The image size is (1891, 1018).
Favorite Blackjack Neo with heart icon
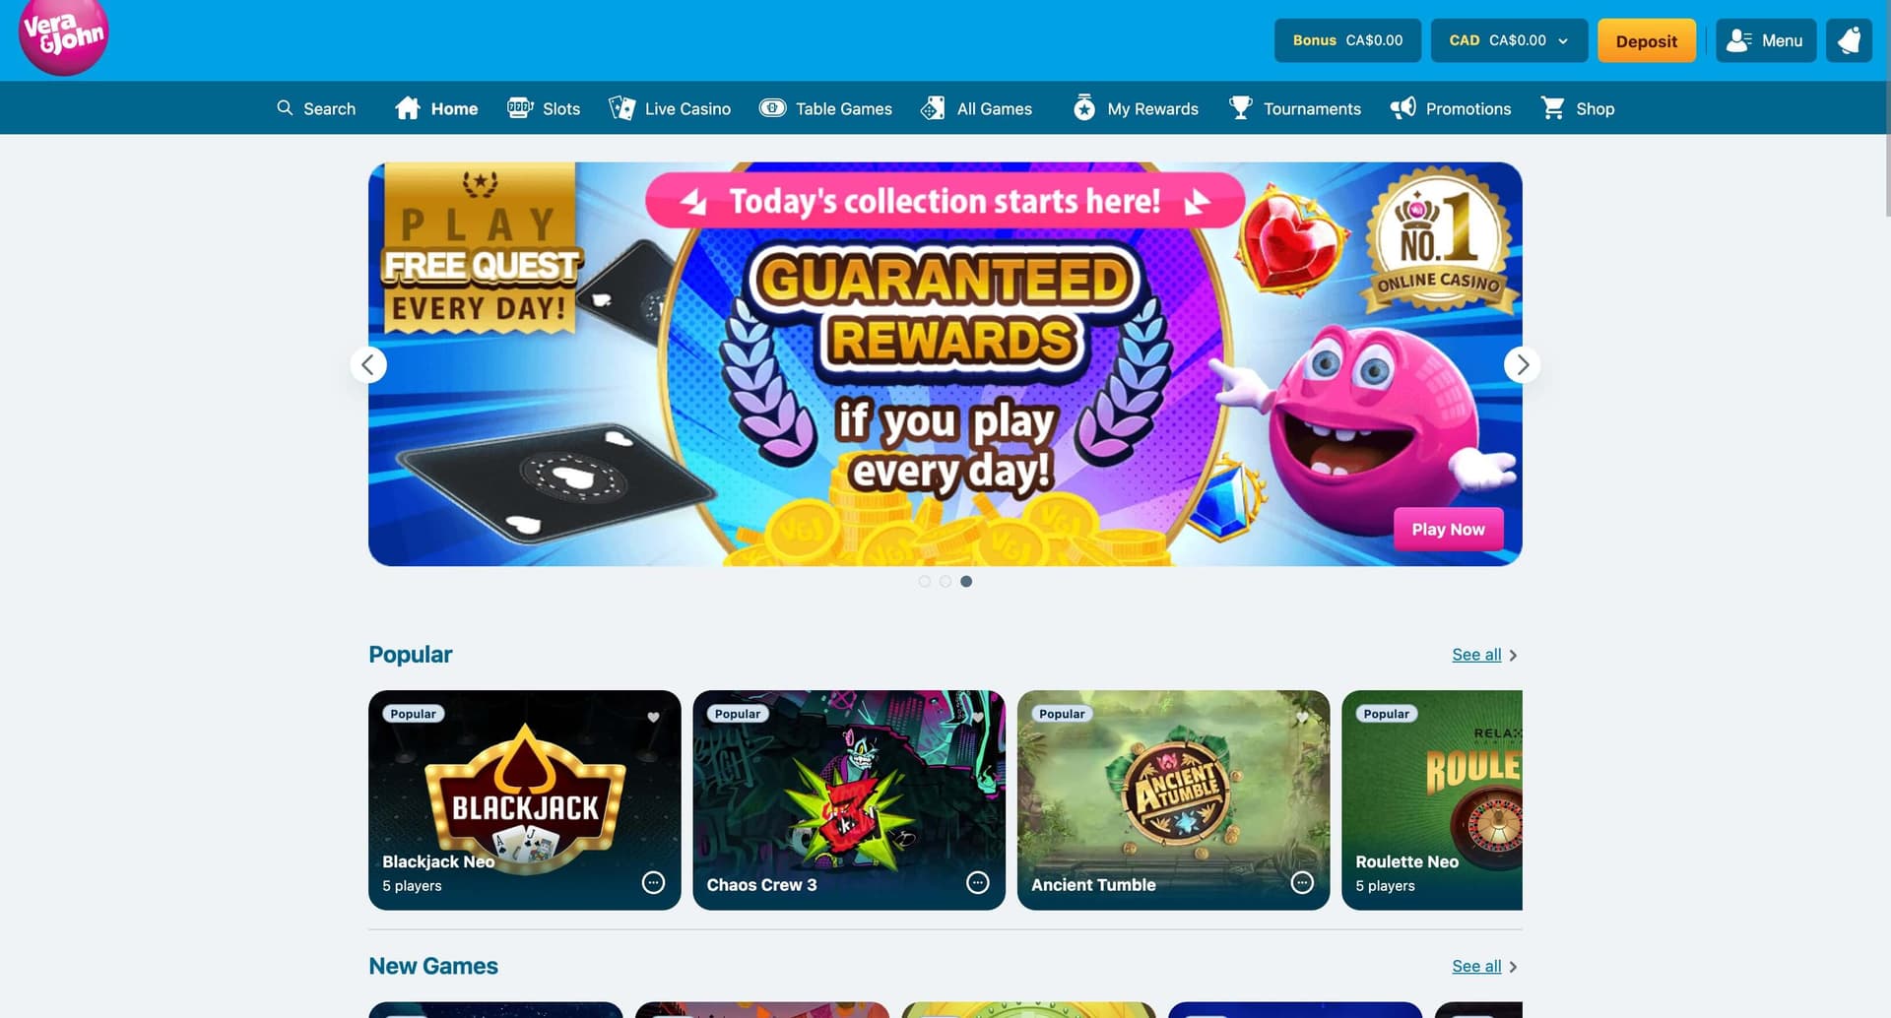click(653, 717)
